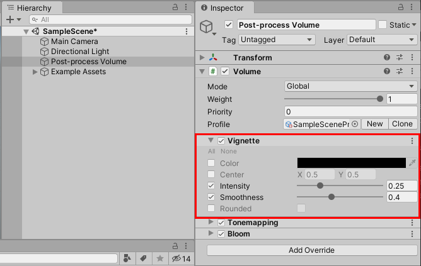Open the Profile object picker icon
The height and width of the screenshot is (266, 421).
[355, 124]
